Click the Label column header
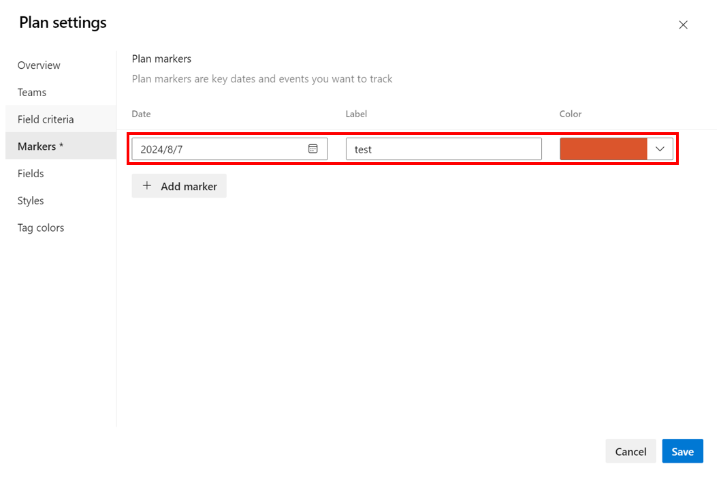721x479 pixels. [x=356, y=114]
